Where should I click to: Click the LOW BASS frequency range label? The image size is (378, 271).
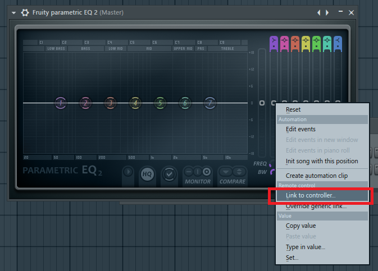56,49
